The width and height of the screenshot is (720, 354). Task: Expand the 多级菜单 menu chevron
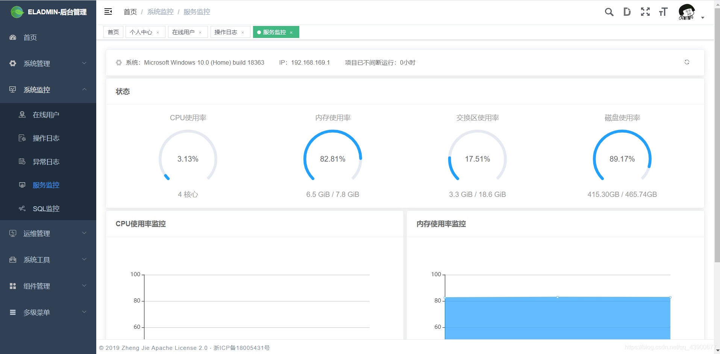coord(84,312)
